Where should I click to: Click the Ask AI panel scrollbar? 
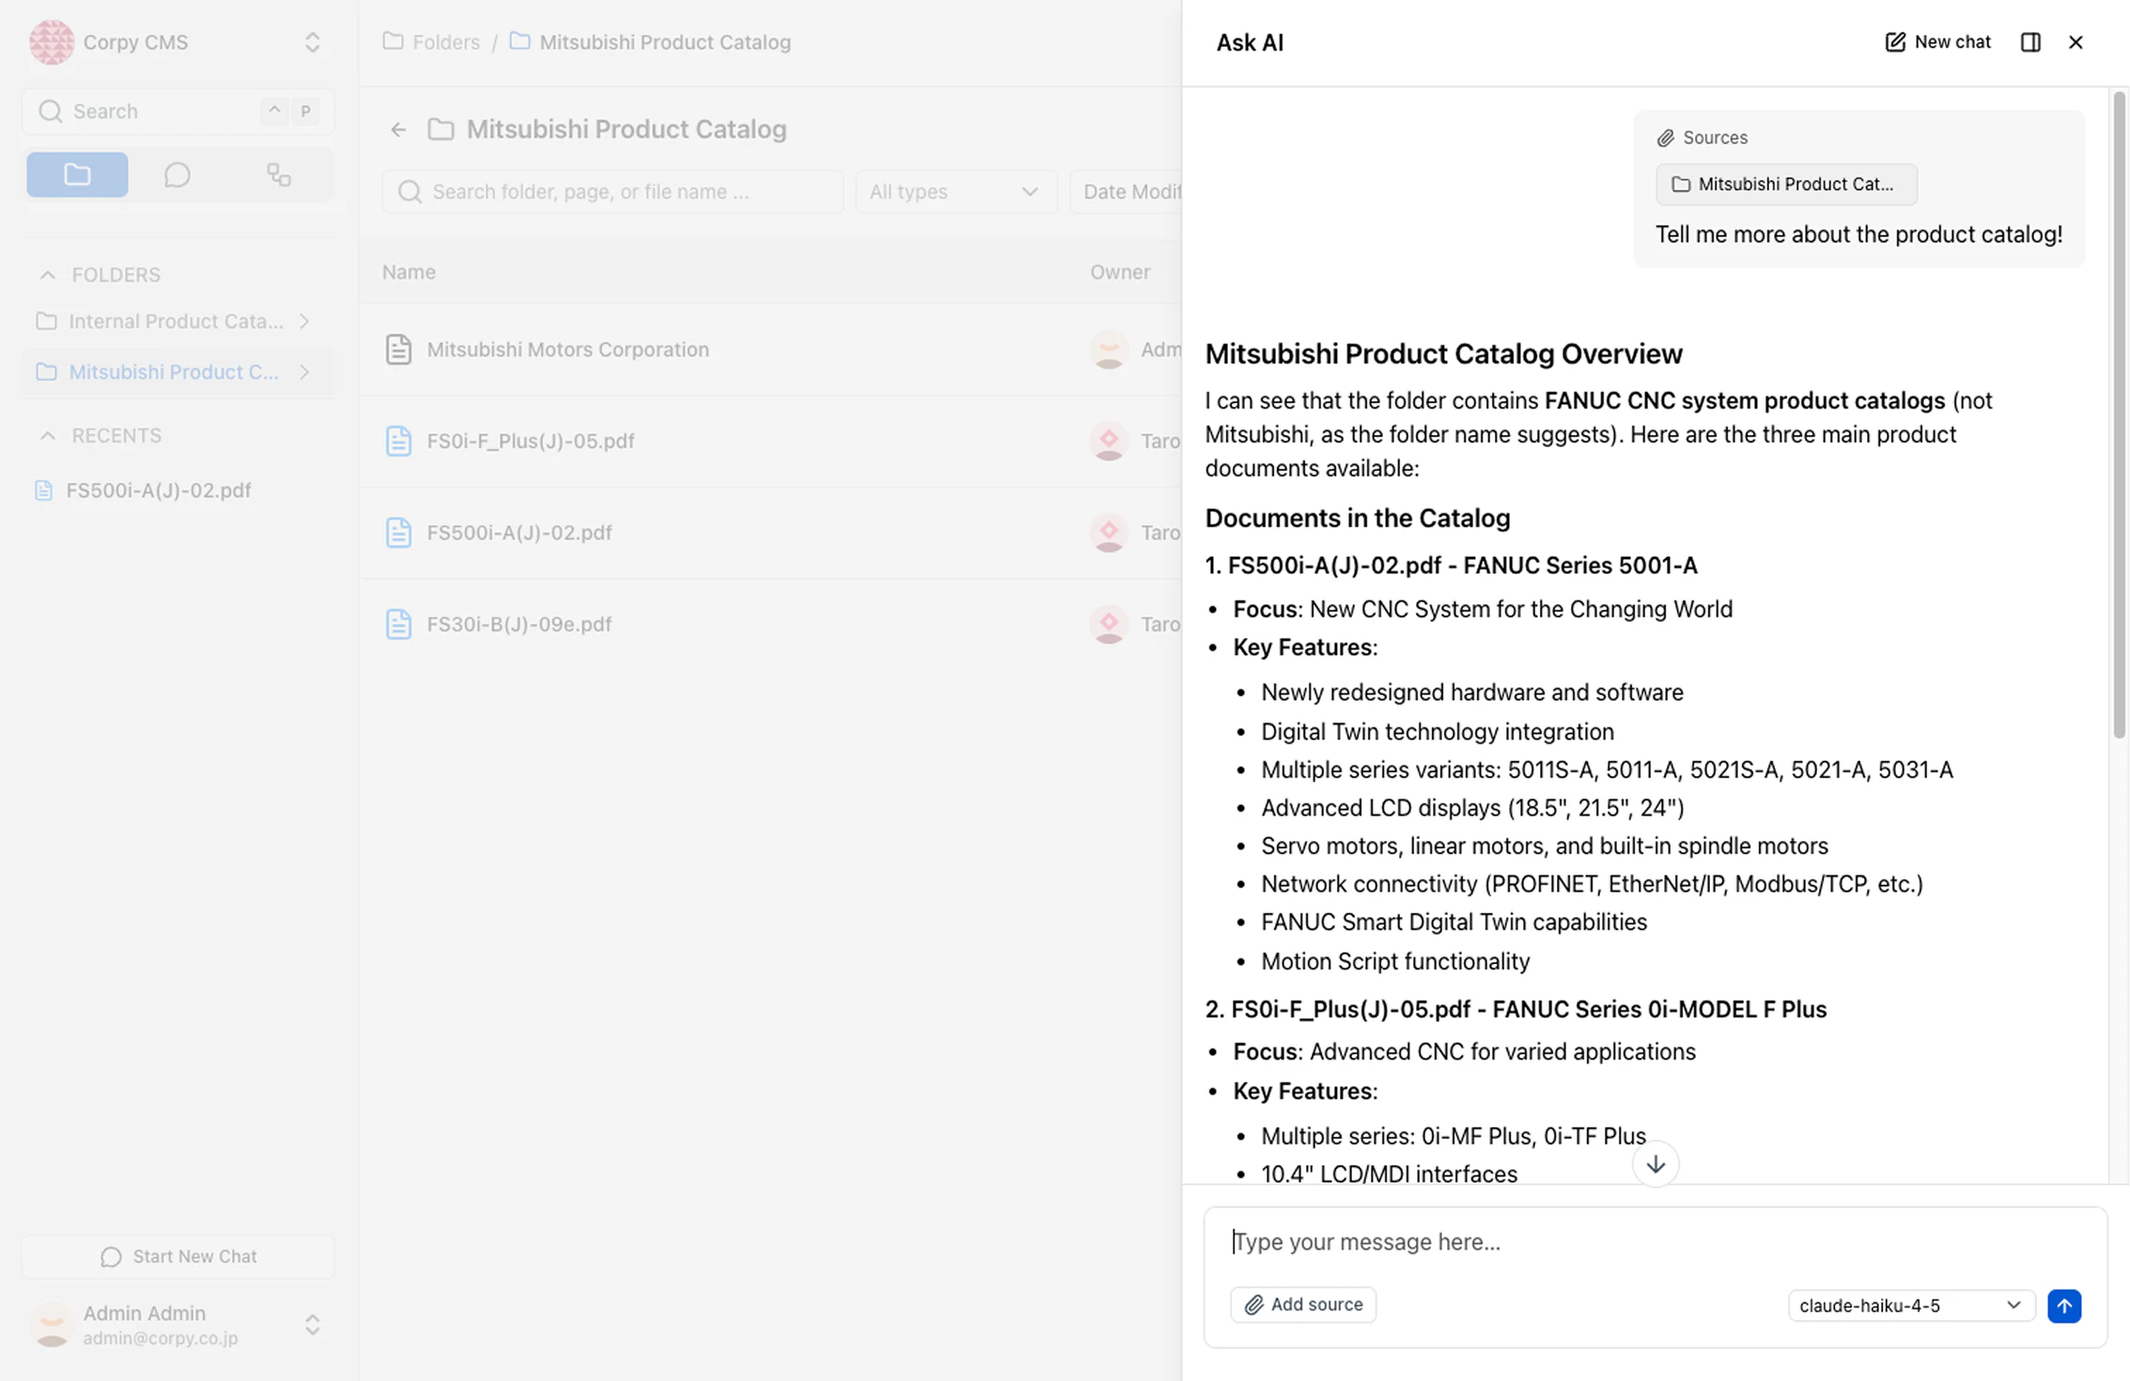[x=2120, y=414]
